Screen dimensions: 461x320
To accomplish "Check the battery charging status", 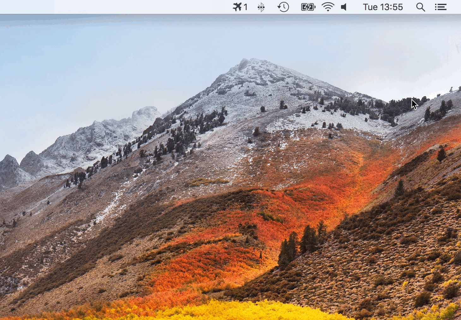I will tap(308, 7).
